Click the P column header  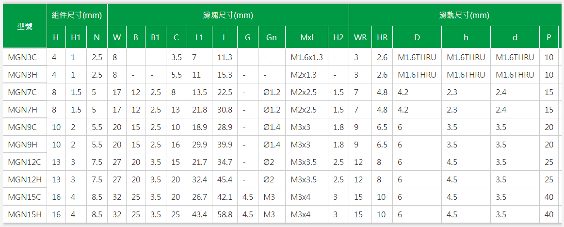[x=548, y=37]
